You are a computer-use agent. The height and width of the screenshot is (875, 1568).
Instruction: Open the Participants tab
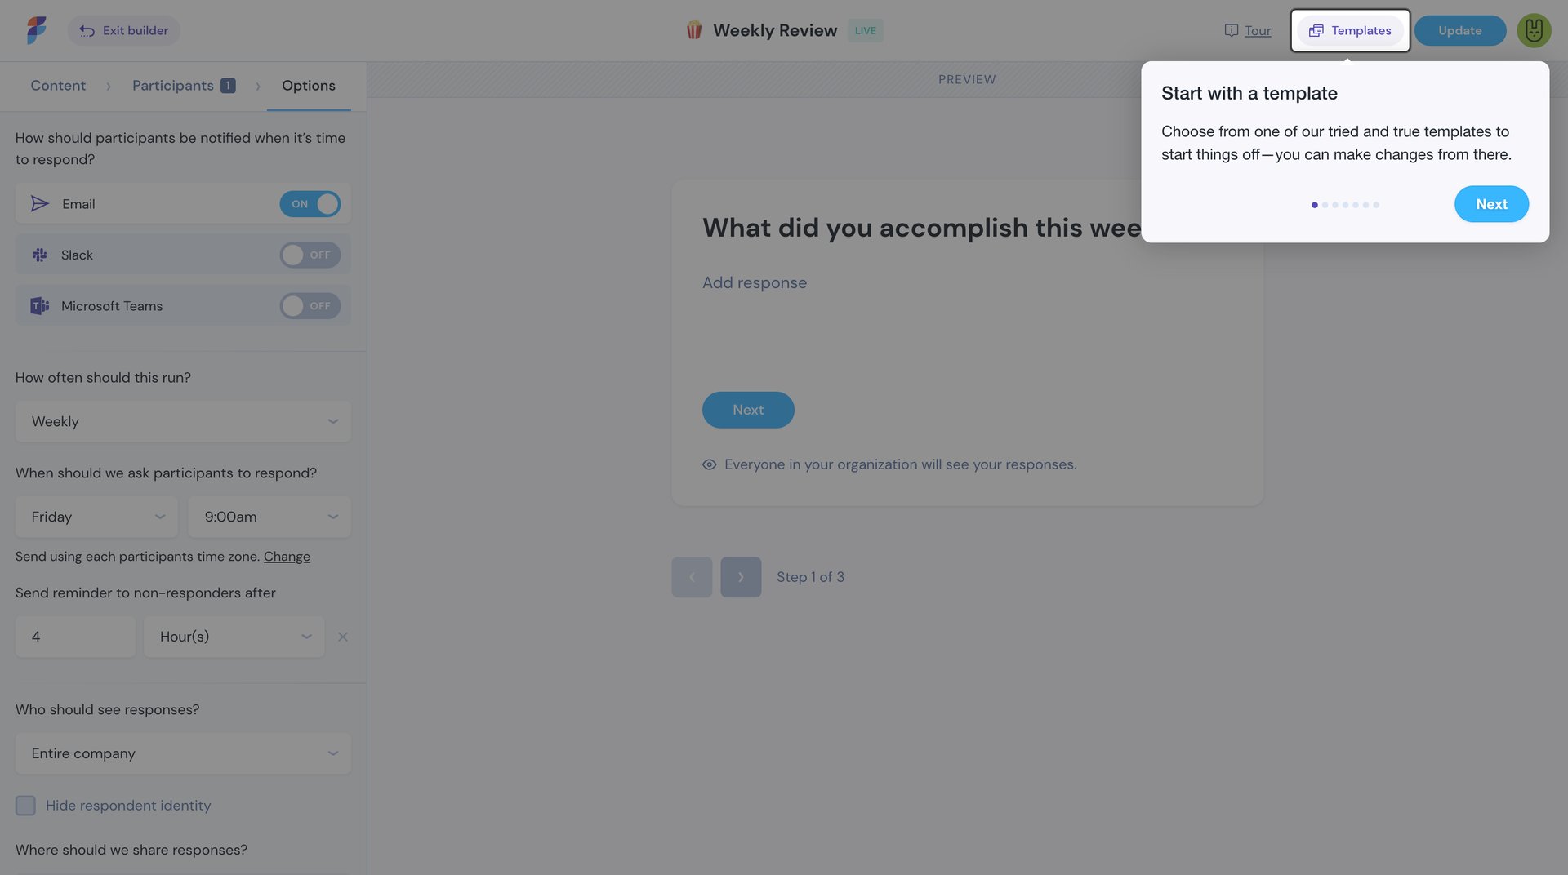pos(171,85)
